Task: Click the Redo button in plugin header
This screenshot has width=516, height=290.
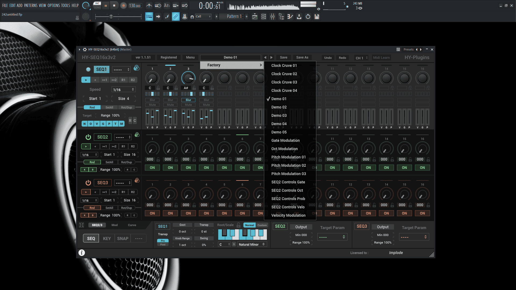Action: pyautogui.click(x=342, y=58)
